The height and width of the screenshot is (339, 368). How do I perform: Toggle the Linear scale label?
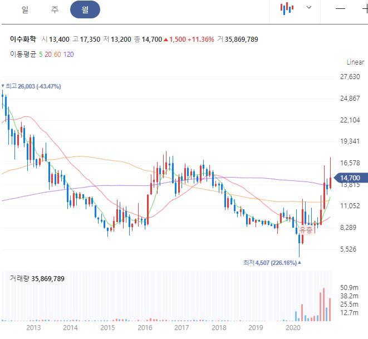click(355, 62)
